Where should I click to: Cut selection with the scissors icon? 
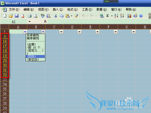[56, 16]
